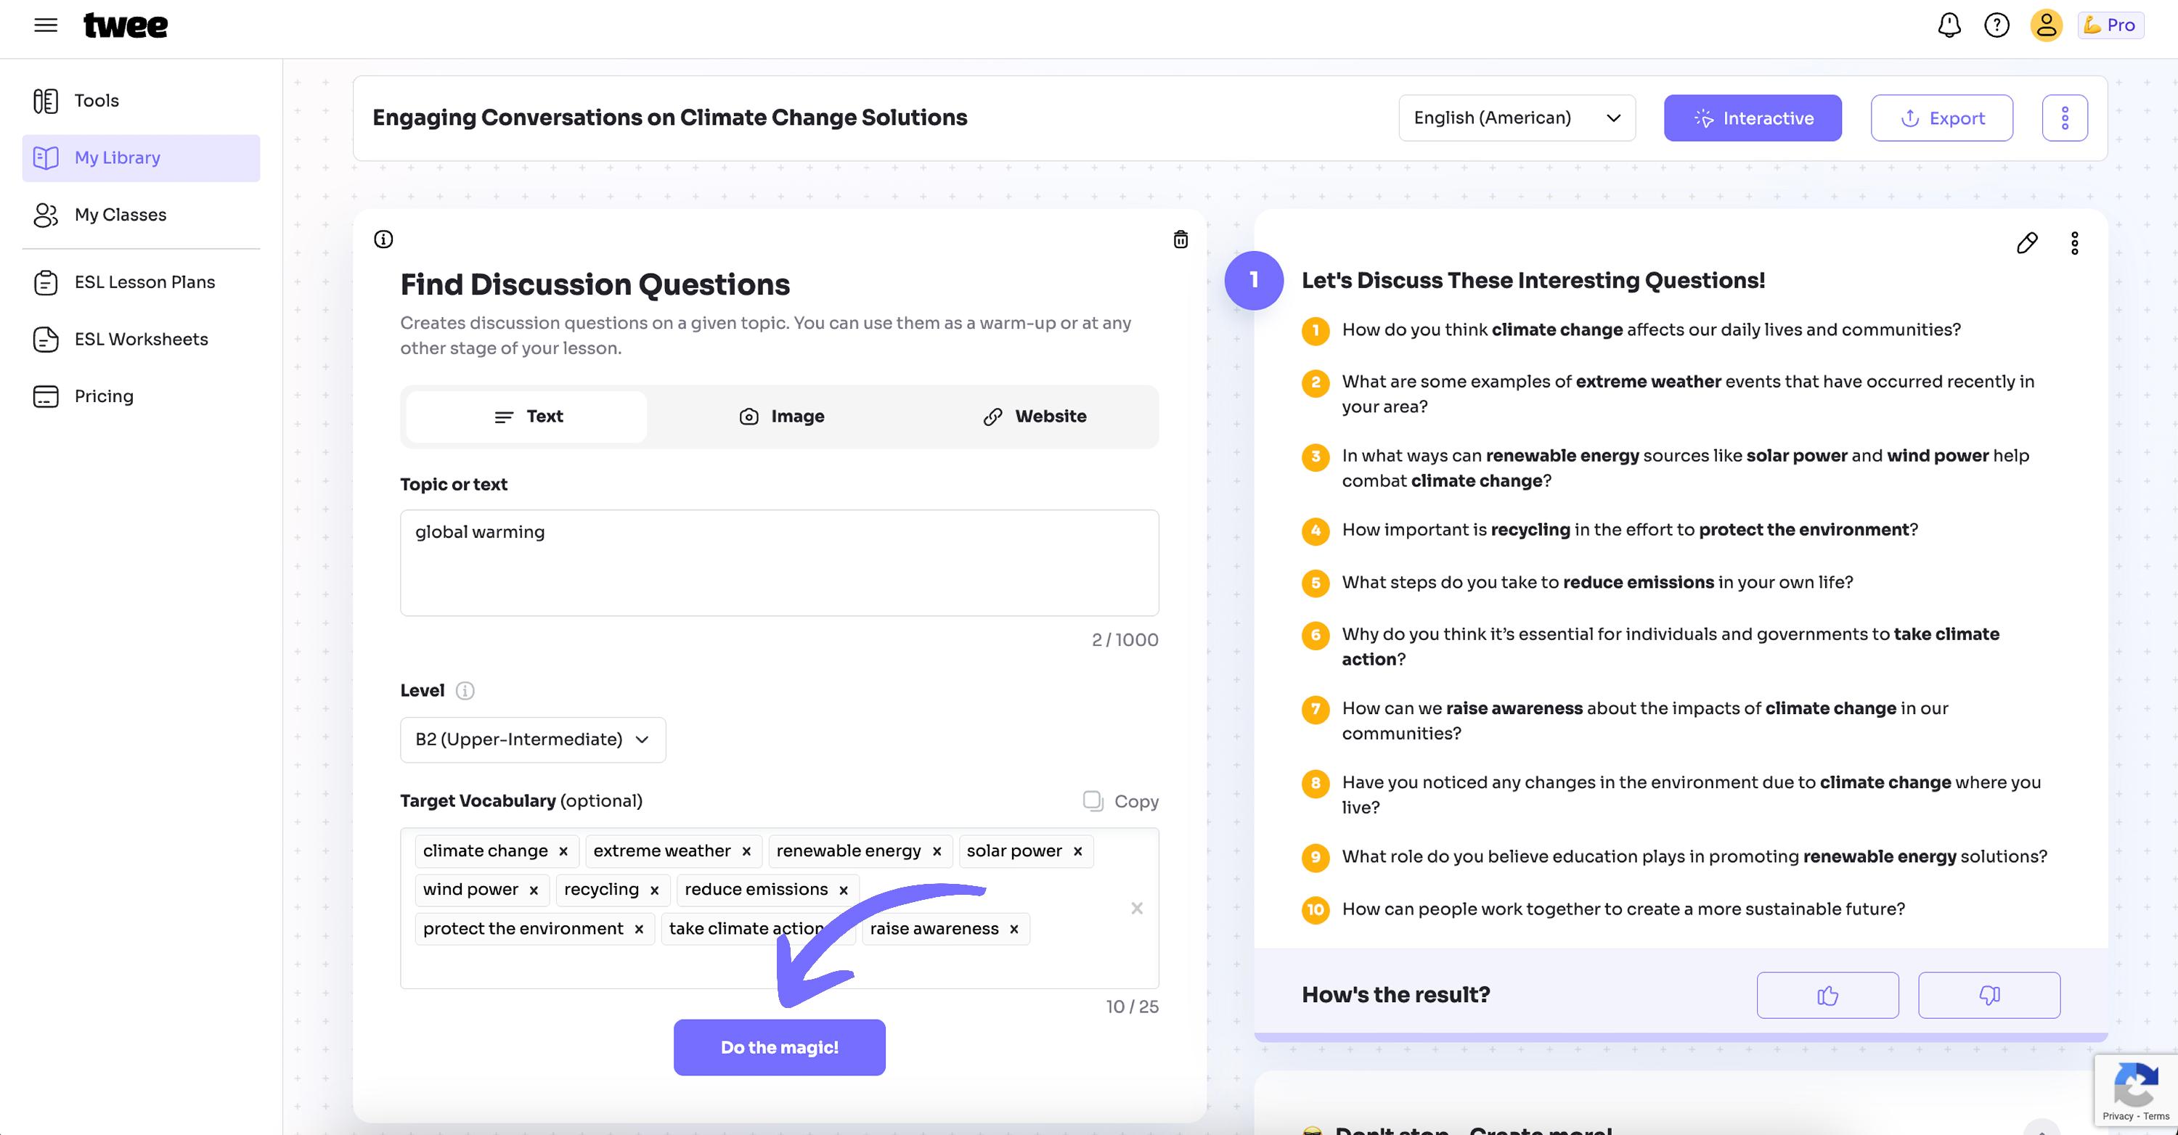Open My Classes
The width and height of the screenshot is (2178, 1135).
click(141, 215)
